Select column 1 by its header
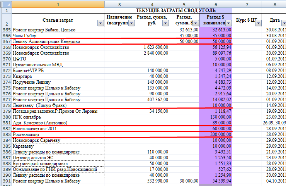This screenshot has height=186, width=286. tap(58, 4)
